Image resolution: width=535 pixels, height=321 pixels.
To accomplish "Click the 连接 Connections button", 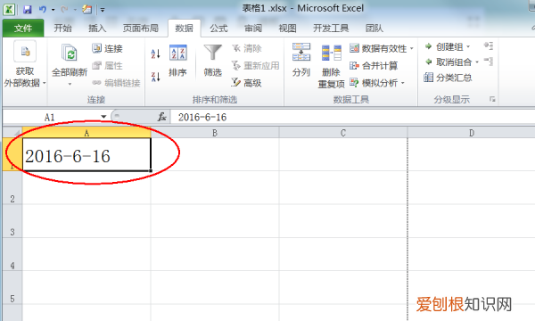I will (108, 48).
